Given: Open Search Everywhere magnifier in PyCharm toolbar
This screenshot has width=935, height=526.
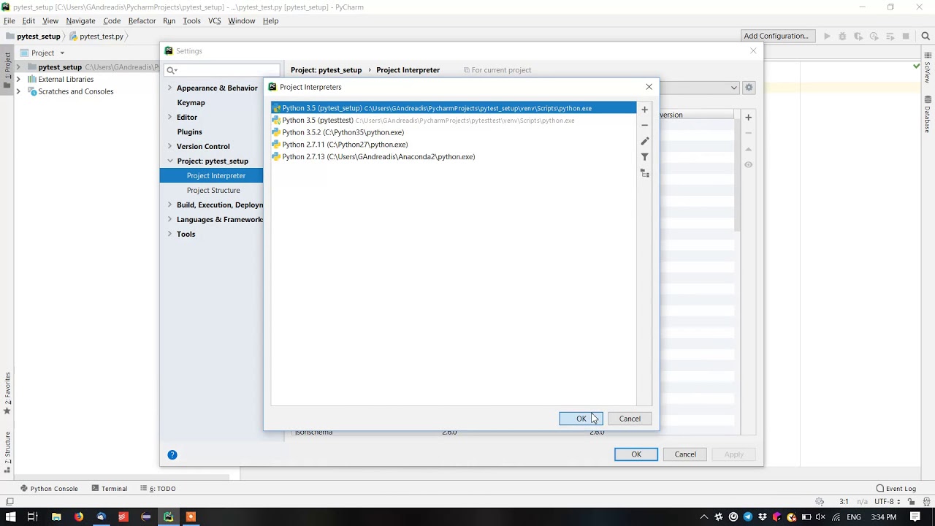Looking at the screenshot, I should 926,36.
